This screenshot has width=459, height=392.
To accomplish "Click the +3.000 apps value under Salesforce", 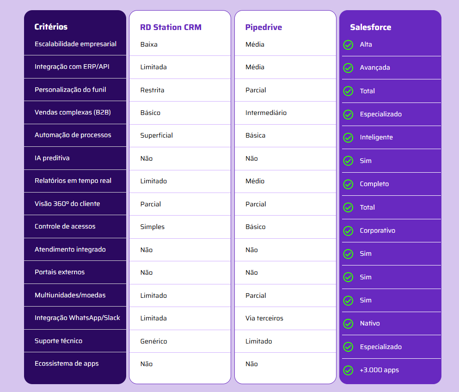I will (379, 370).
